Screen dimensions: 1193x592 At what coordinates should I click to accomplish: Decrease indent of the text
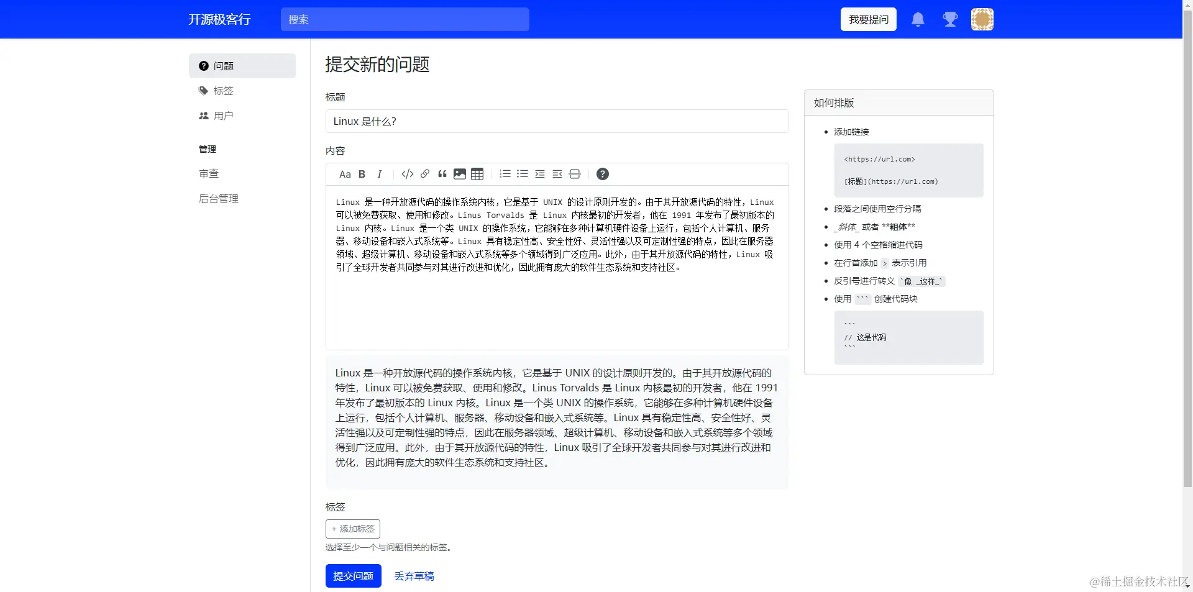click(557, 175)
